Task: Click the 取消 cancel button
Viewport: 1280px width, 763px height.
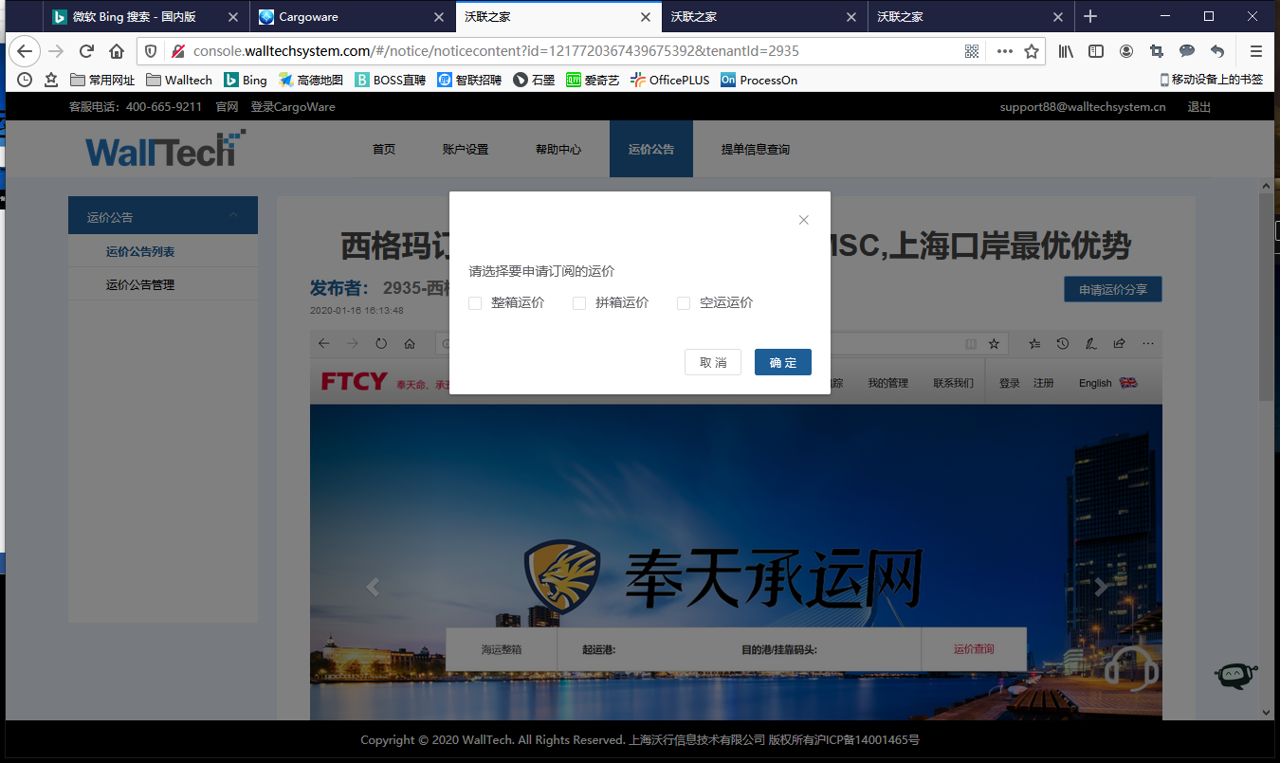Action: point(713,362)
